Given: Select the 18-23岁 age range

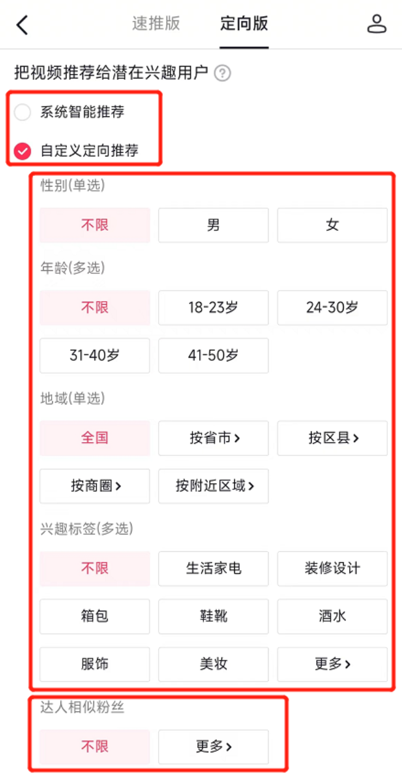Looking at the screenshot, I should click(213, 308).
